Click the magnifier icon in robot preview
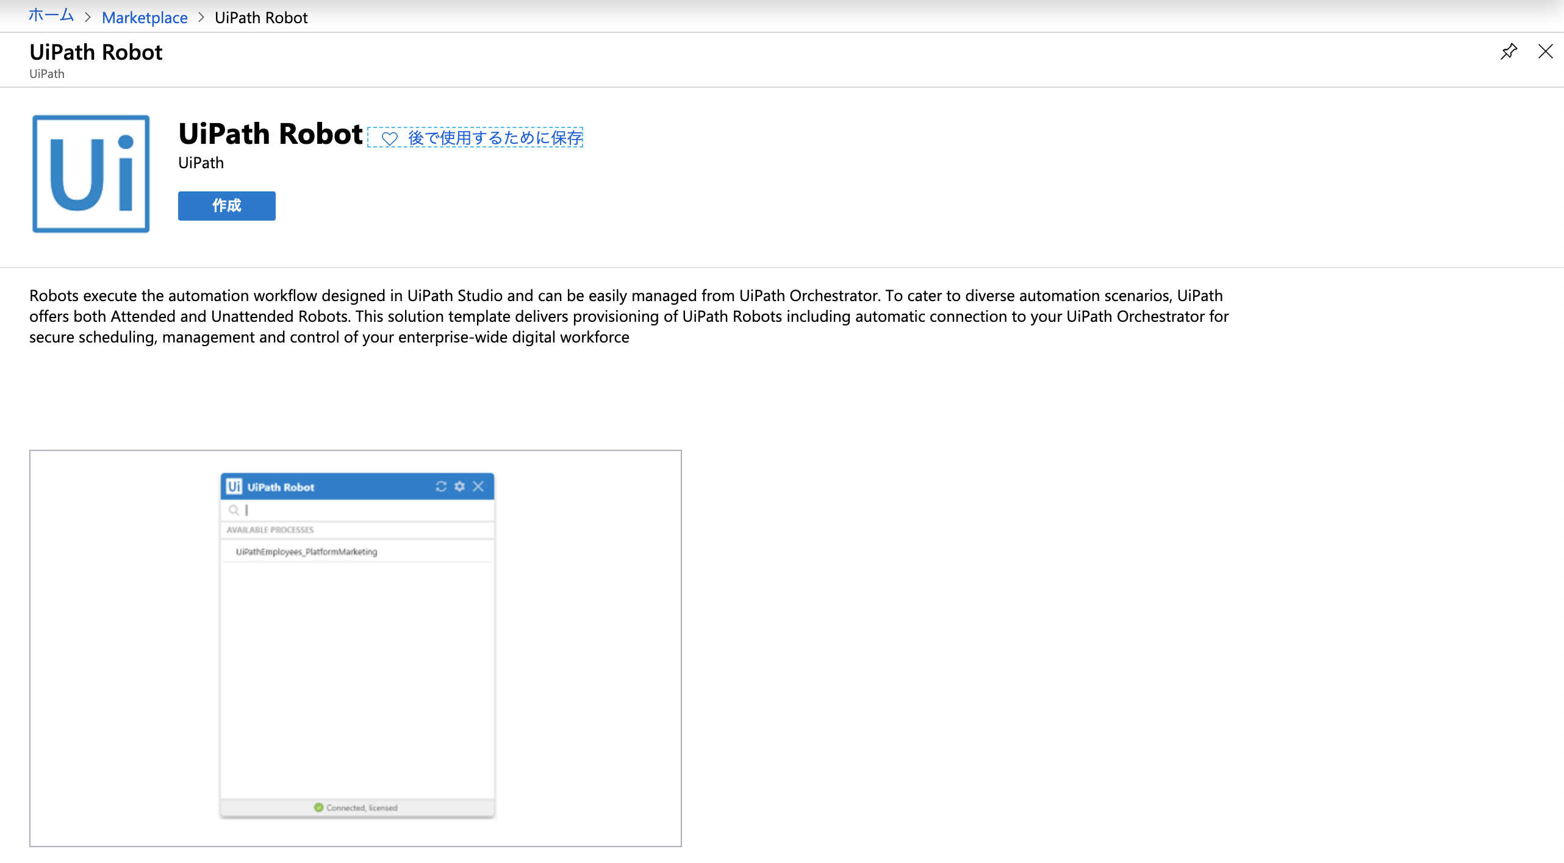The height and width of the screenshot is (863, 1564). pyautogui.click(x=234, y=510)
